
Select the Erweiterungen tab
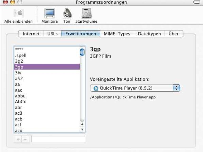point(81,34)
